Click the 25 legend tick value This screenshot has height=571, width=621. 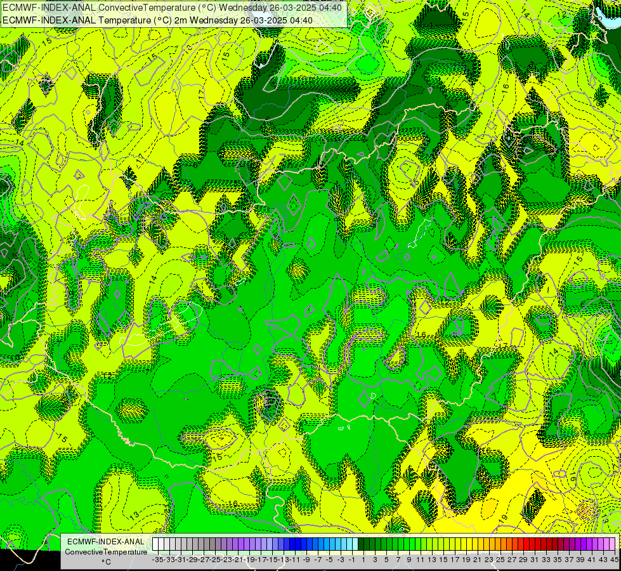pyautogui.click(x=500, y=560)
